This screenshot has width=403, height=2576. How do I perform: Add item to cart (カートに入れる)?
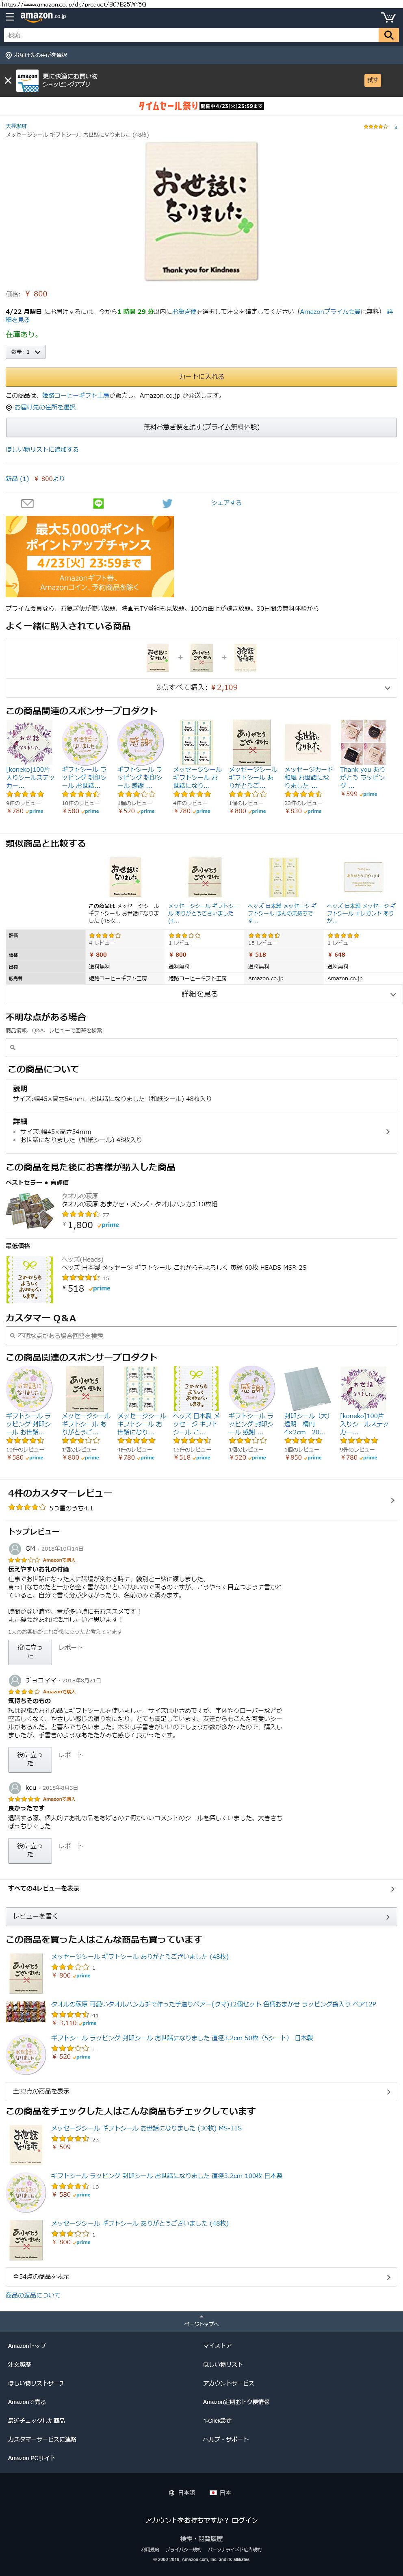(x=201, y=377)
